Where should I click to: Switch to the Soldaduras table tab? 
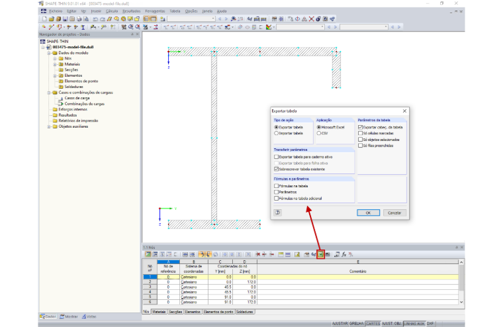[x=245, y=312]
